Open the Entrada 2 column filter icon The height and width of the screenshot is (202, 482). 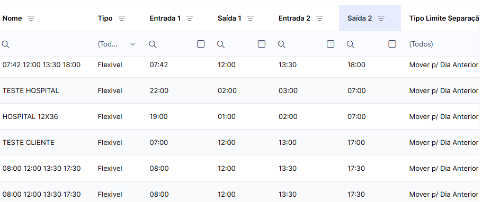[320, 19]
